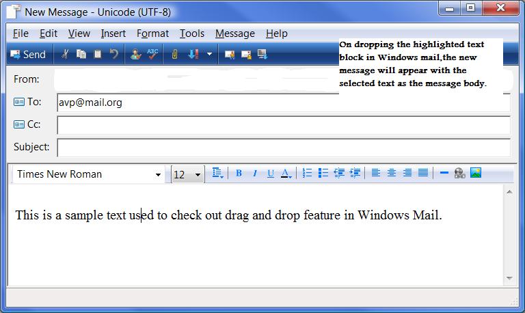Attach a file using the paperclip icon
This screenshot has height=313, width=525.
click(174, 54)
